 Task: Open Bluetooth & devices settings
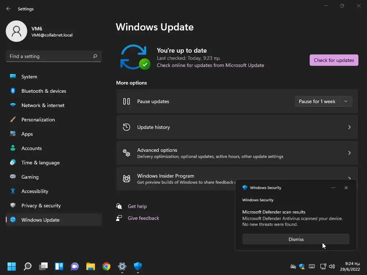click(54, 91)
